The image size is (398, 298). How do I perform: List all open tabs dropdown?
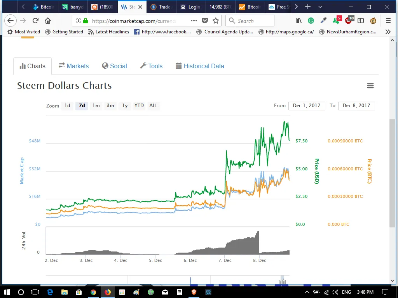[x=320, y=7]
